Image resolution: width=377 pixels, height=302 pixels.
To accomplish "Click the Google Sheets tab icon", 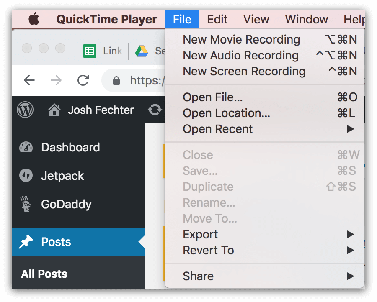I will pyautogui.click(x=90, y=51).
